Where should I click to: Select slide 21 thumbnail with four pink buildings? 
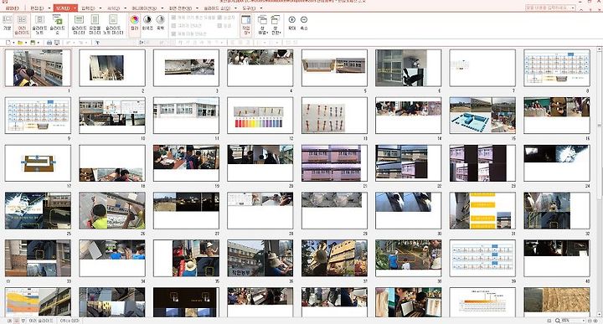coord(334,163)
